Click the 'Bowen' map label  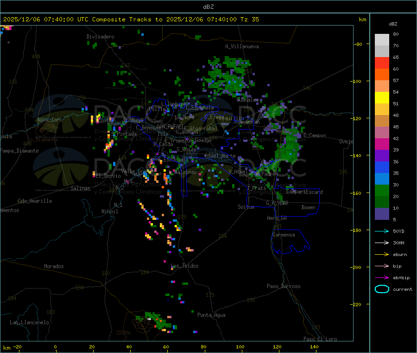coord(308,207)
